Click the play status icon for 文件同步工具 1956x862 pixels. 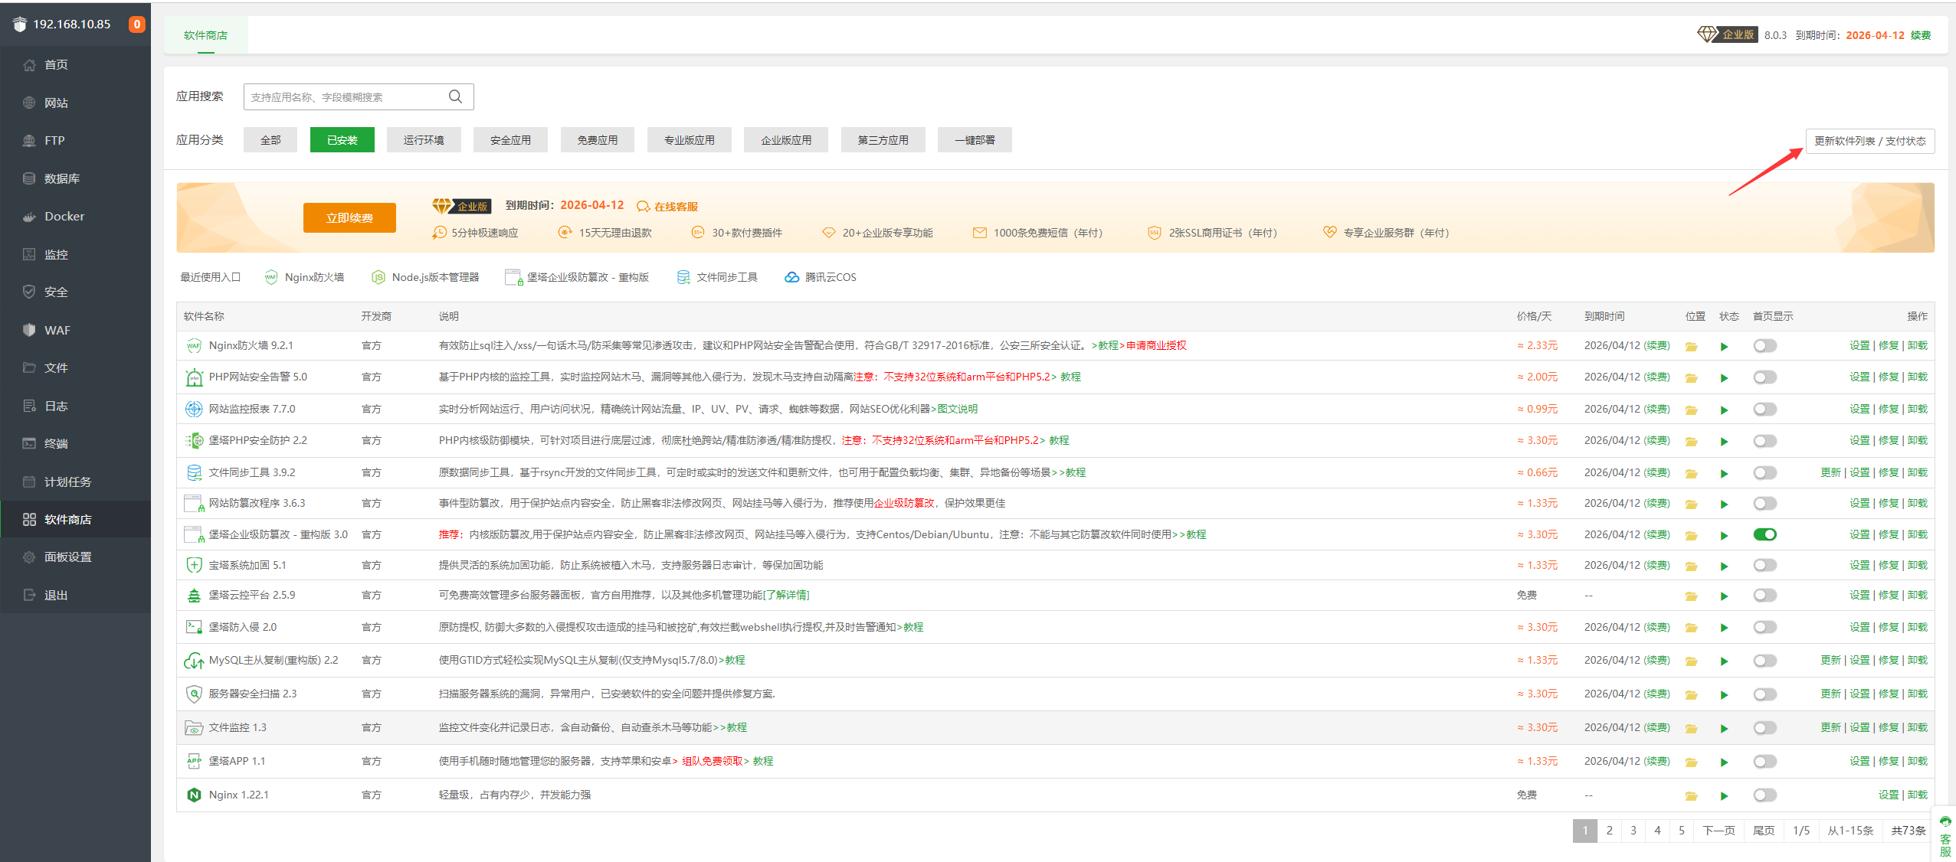1724,474
